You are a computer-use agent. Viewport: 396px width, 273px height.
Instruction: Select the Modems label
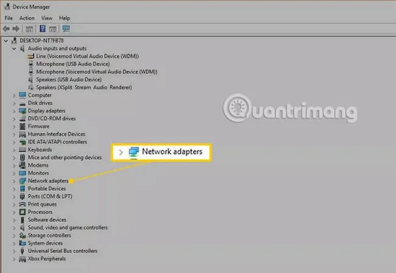point(38,165)
